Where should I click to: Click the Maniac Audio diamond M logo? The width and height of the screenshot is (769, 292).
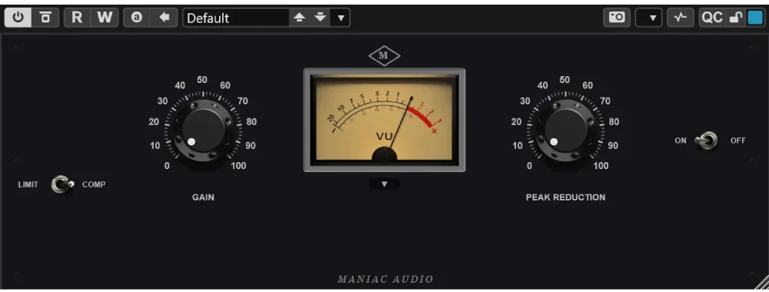click(384, 56)
